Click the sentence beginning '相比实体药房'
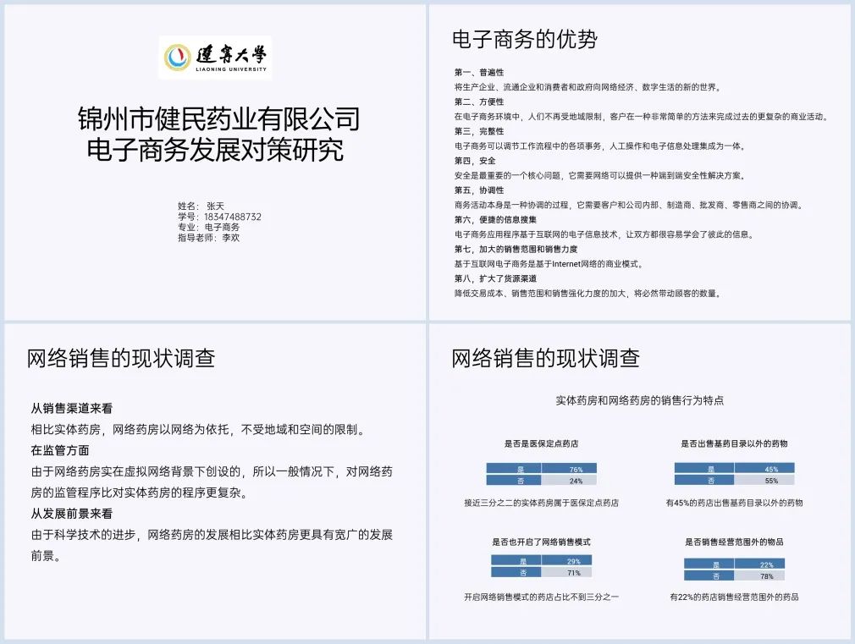The image size is (855, 644). [198, 429]
